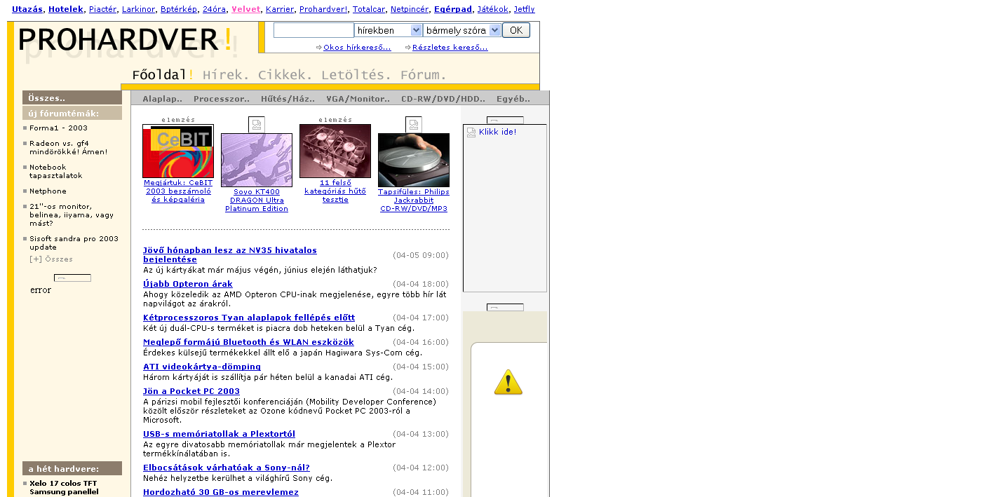998x497 pixels.
Task: Open Forma1 - 2003 forum topic
Action: click(59, 128)
